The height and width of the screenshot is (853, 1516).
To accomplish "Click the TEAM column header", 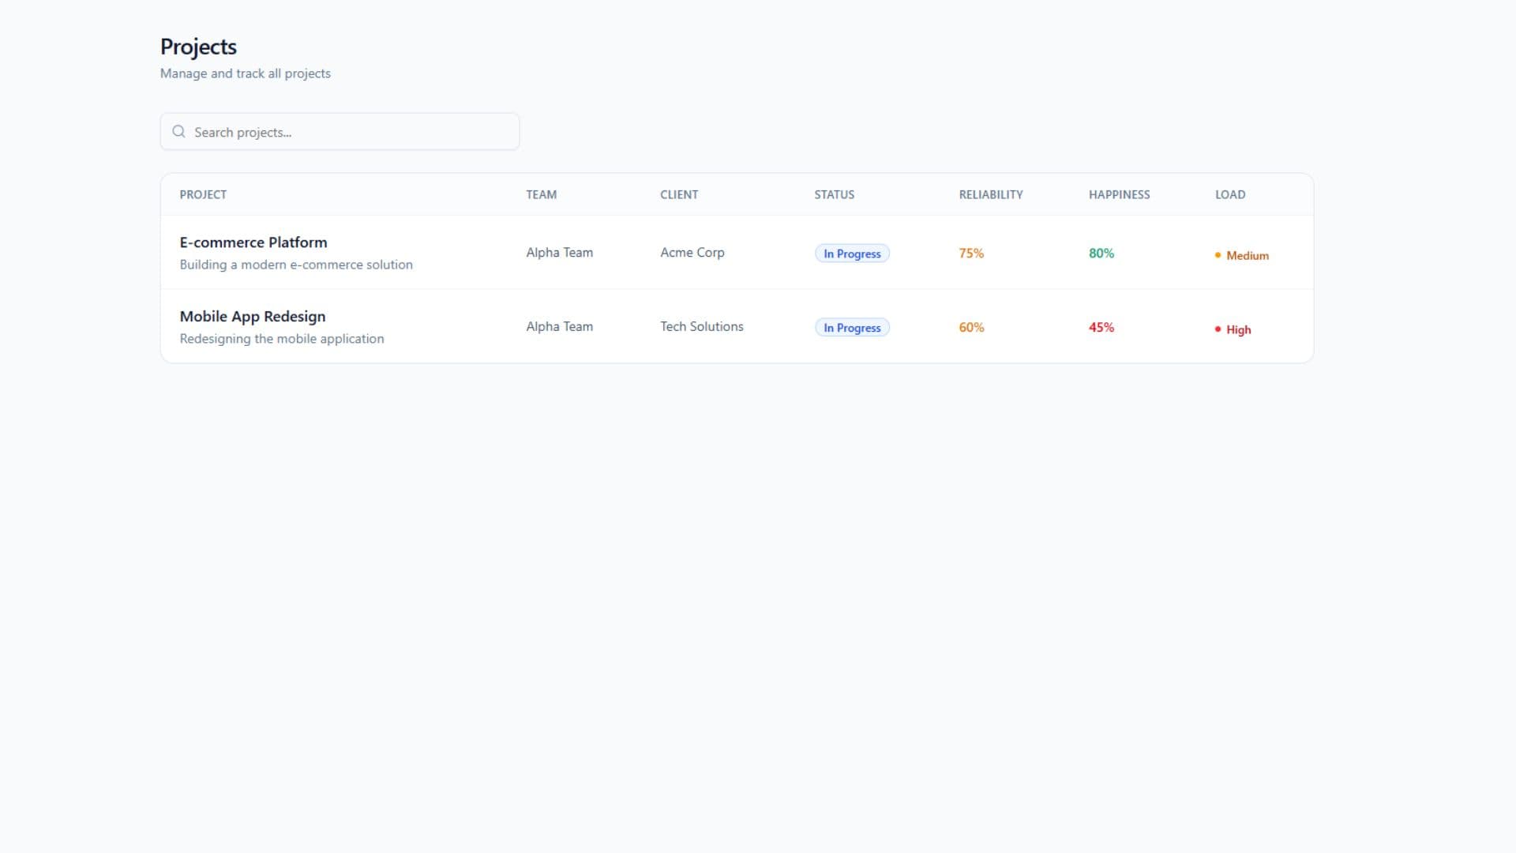I will point(542,195).
